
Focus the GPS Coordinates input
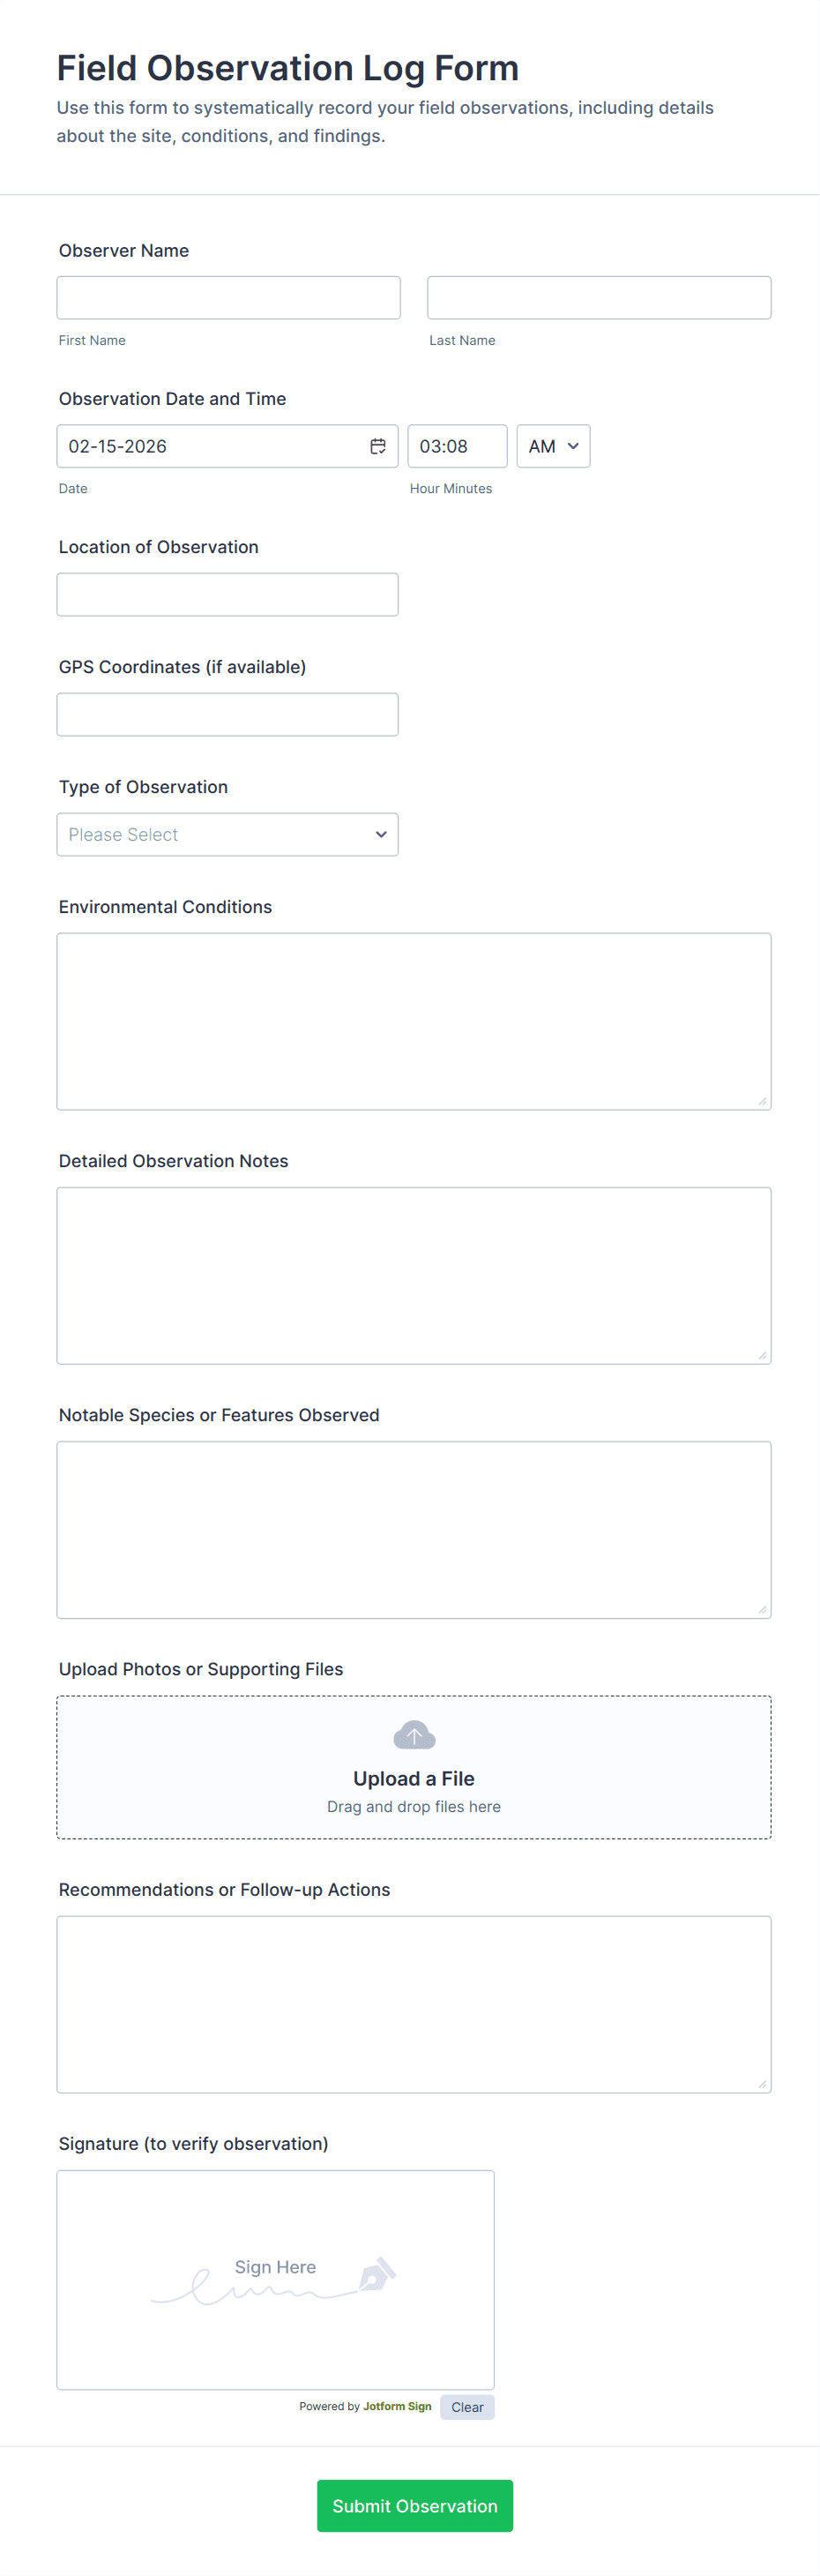[x=227, y=714]
